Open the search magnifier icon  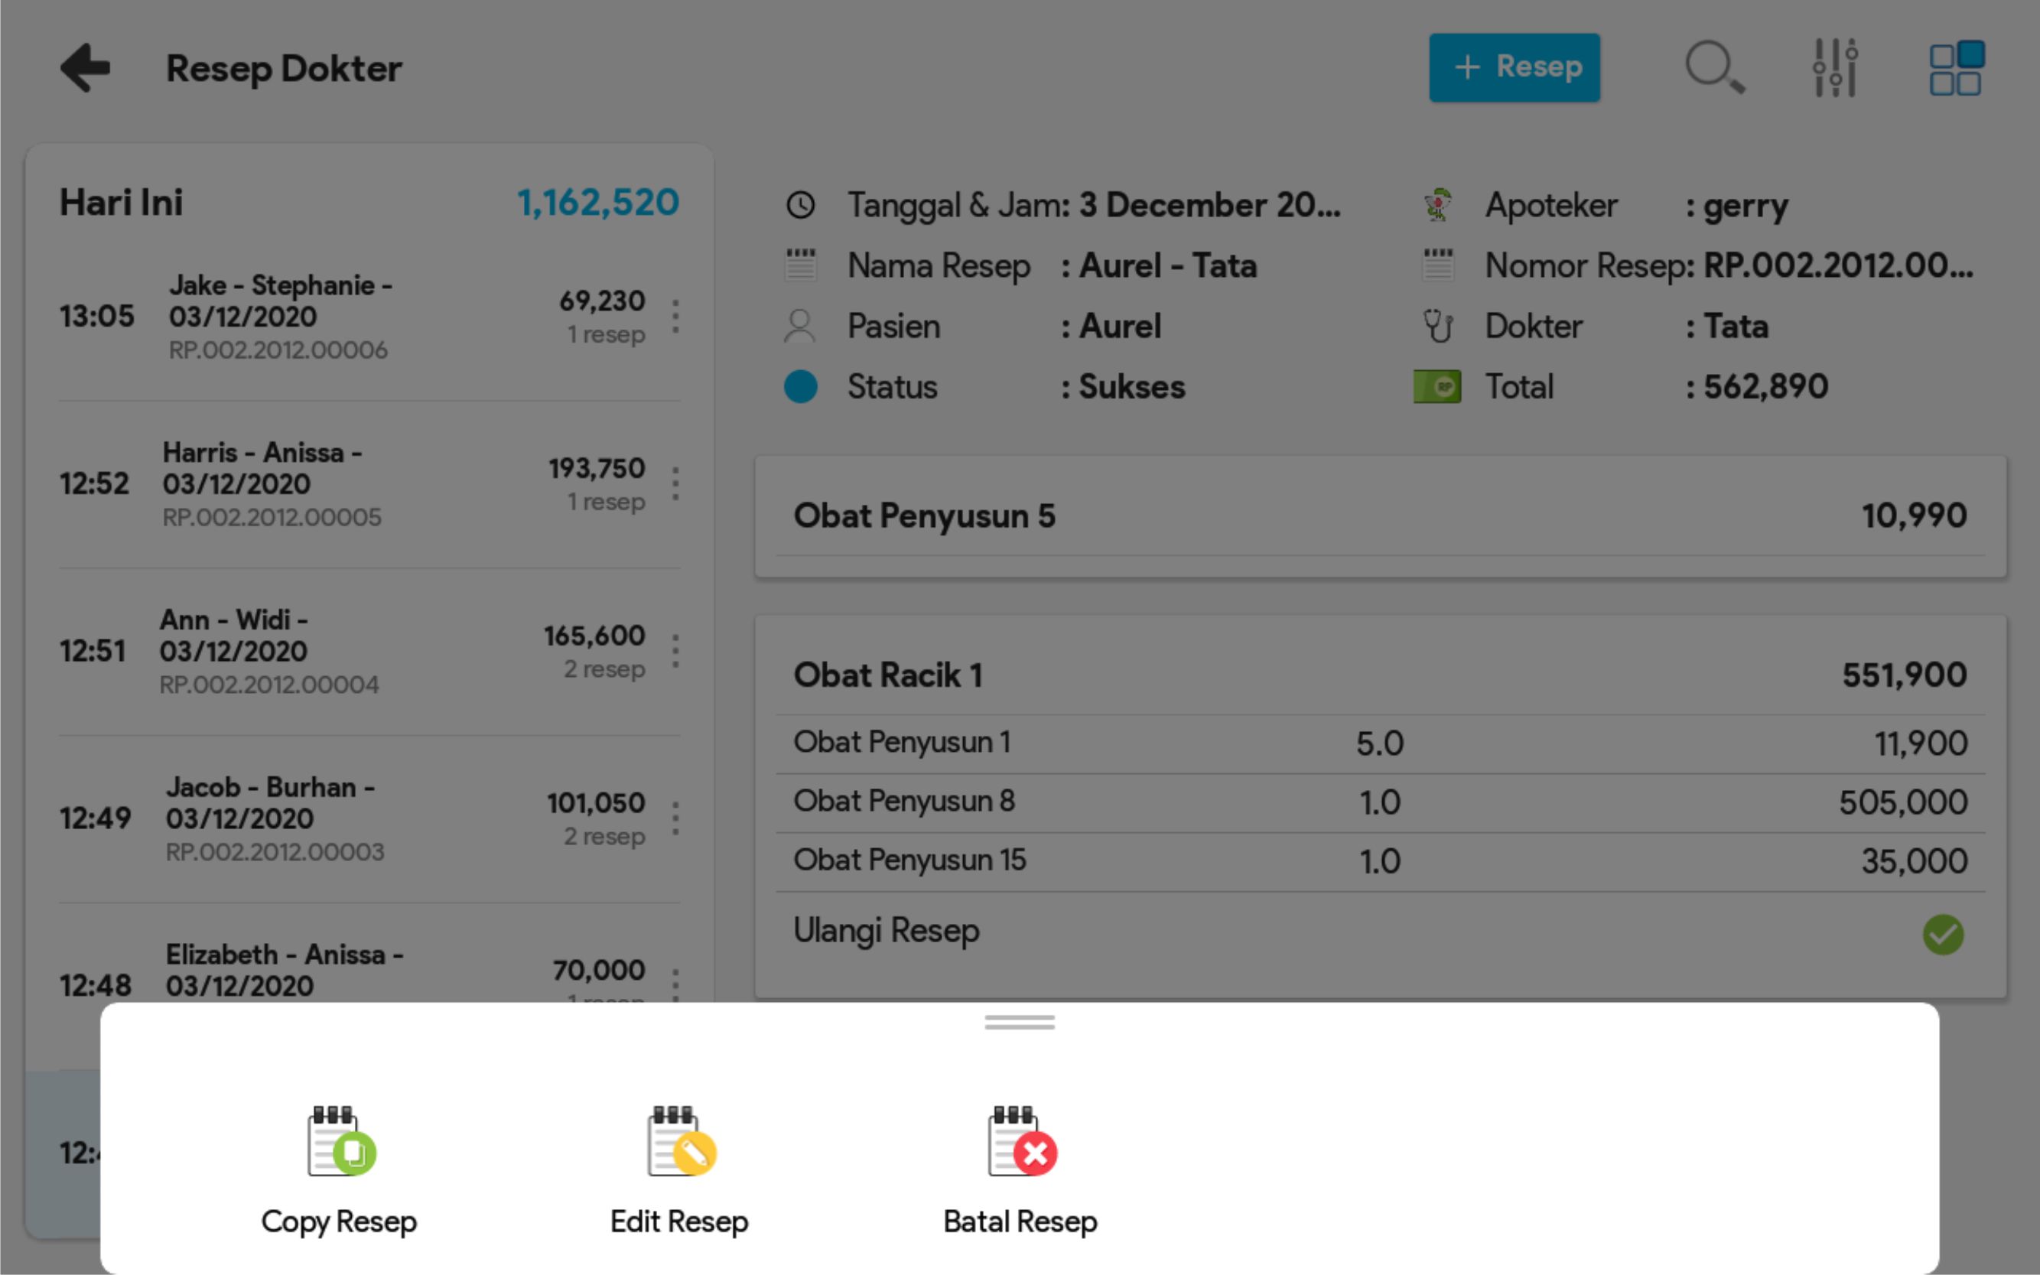[x=1714, y=67]
